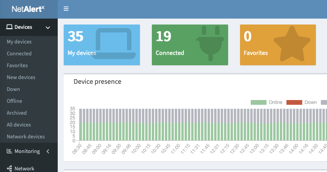Open the Network section in sidebar
Image resolution: width=327 pixels, height=172 pixels.
(24, 168)
